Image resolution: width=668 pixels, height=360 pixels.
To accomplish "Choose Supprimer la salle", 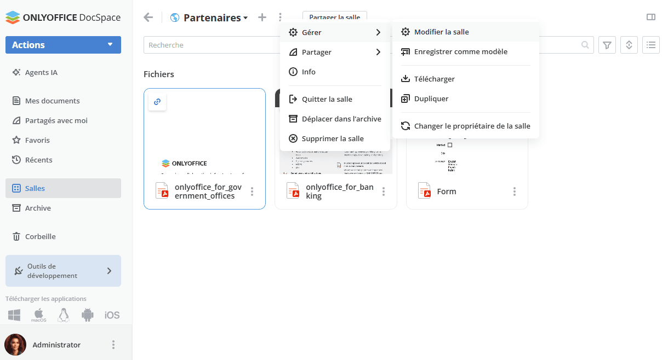I will tap(332, 138).
